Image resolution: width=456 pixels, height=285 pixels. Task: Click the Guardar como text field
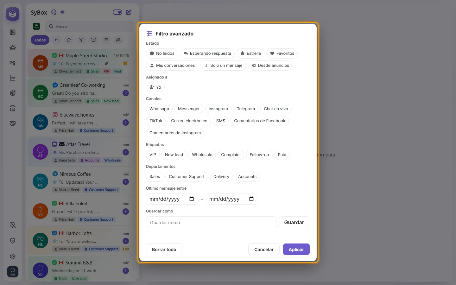coord(211,222)
